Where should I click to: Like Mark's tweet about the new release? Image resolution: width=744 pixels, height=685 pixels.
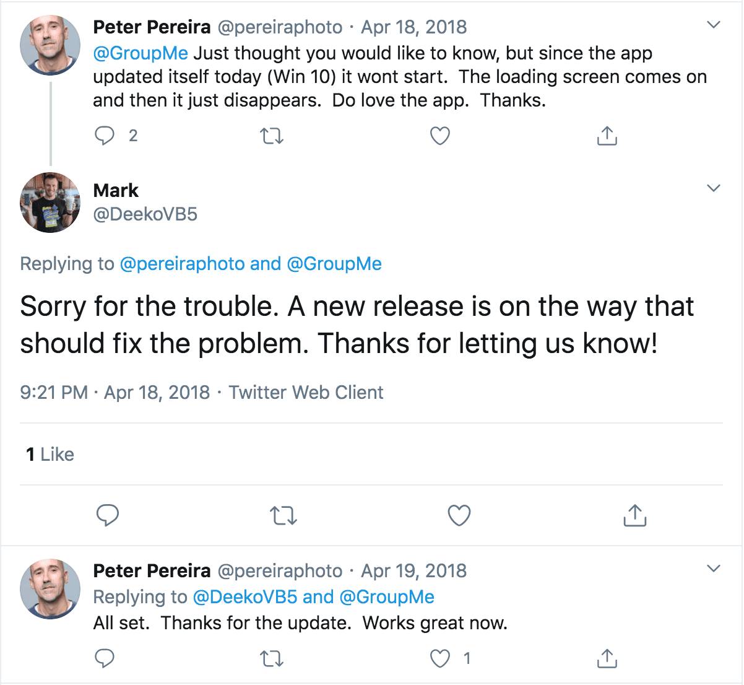(x=459, y=515)
